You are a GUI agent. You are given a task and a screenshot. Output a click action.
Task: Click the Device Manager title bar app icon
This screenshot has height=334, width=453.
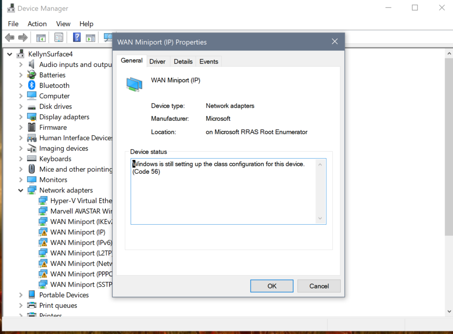[11, 8]
